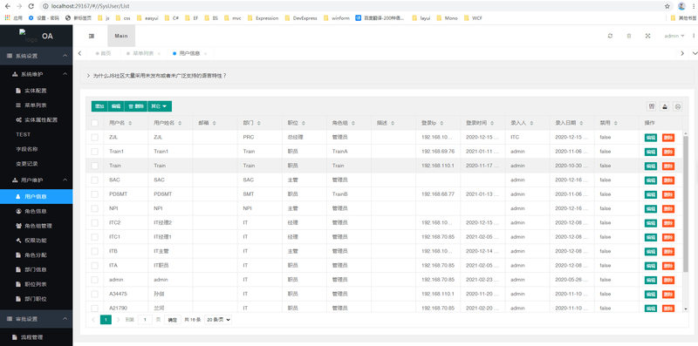Screen dimensions: 698x346
Task: Open 实体配置 in the sidebar
Action: point(36,91)
